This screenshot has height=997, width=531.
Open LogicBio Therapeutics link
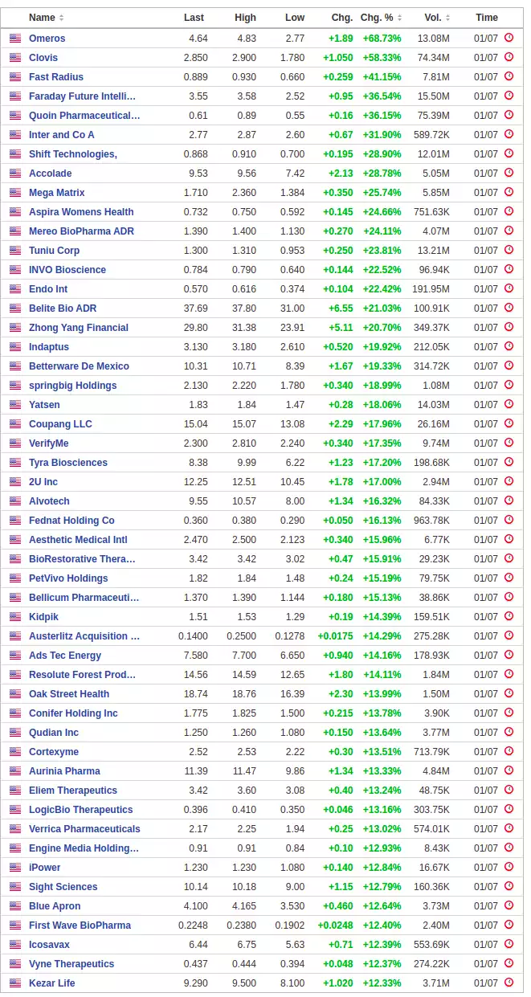81,810
